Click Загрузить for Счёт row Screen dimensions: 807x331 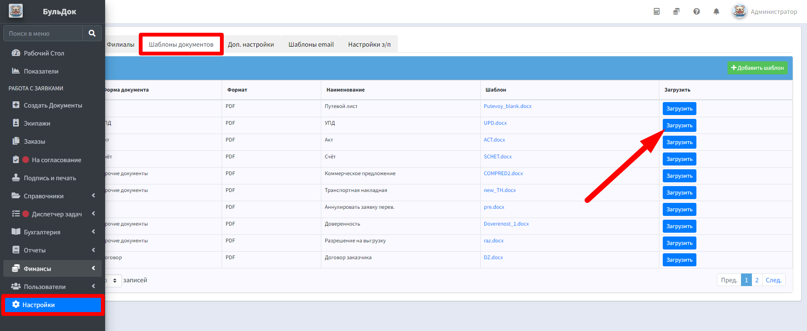(679, 159)
